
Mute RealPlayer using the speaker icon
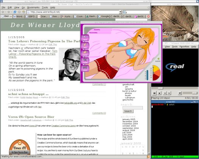(x=180, y=93)
